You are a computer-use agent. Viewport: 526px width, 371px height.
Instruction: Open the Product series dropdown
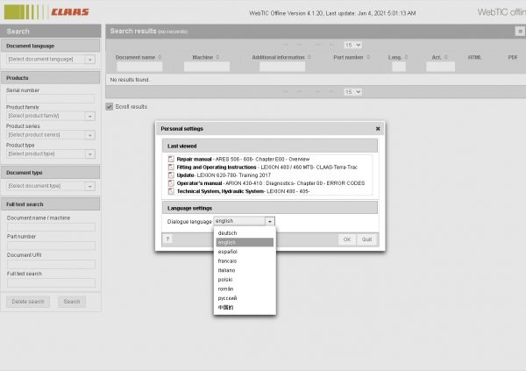(89, 135)
